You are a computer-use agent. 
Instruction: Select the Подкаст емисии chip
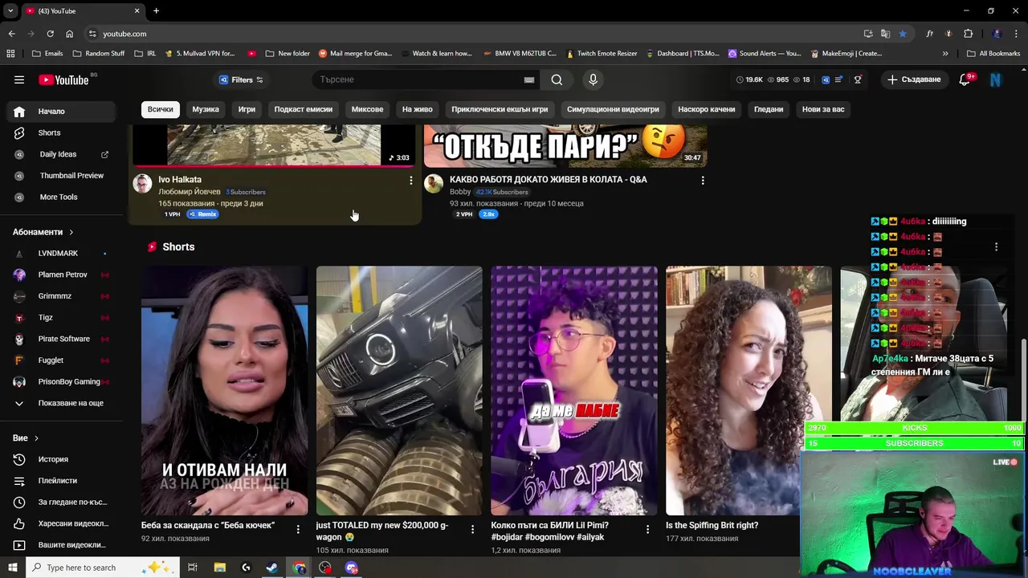pyautogui.click(x=303, y=109)
